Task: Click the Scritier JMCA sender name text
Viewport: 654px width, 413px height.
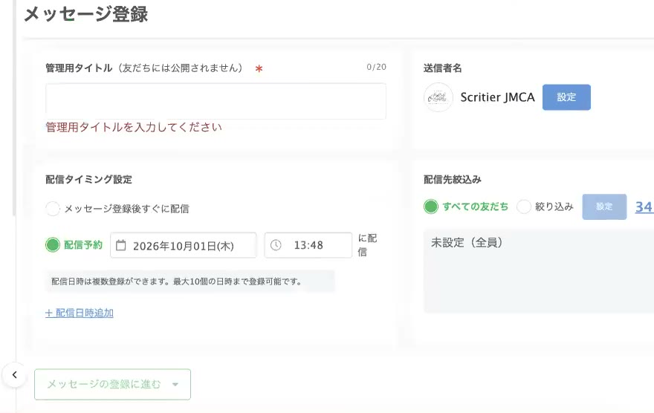Action: tap(497, 97)
